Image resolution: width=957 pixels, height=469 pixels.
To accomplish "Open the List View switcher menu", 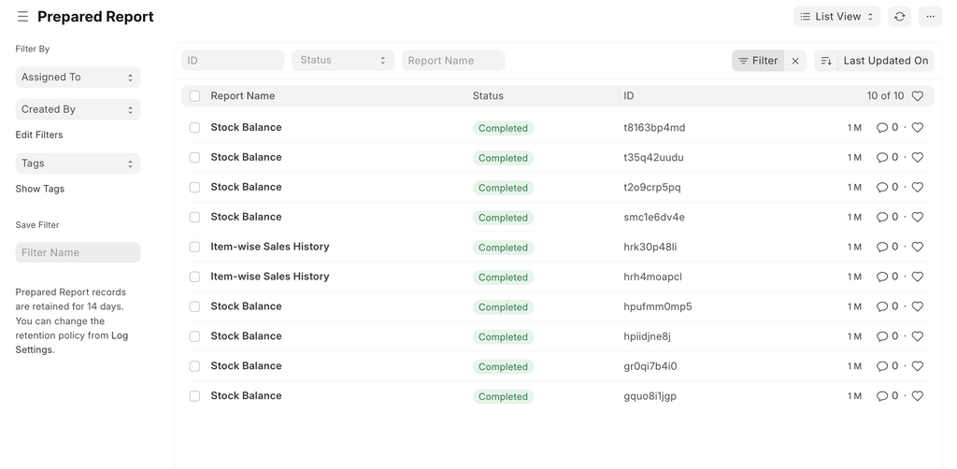I will coord(836,17).
